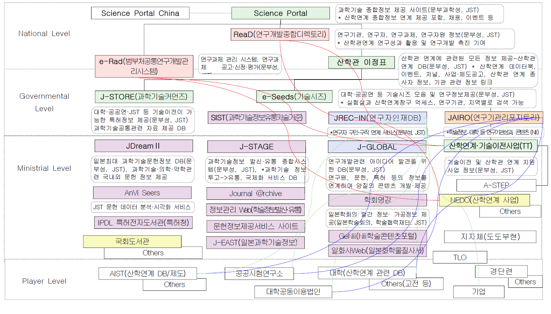Click the J-STAGE box

256,147
